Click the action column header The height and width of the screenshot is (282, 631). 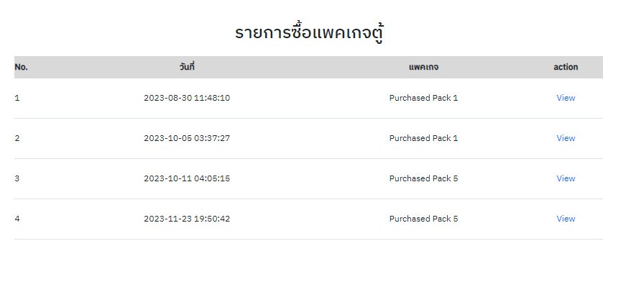pos(566,67)
